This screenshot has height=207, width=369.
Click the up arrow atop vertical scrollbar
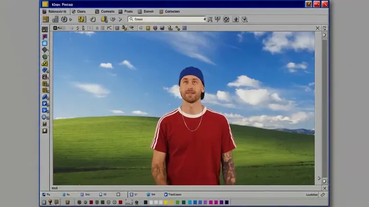325,35
